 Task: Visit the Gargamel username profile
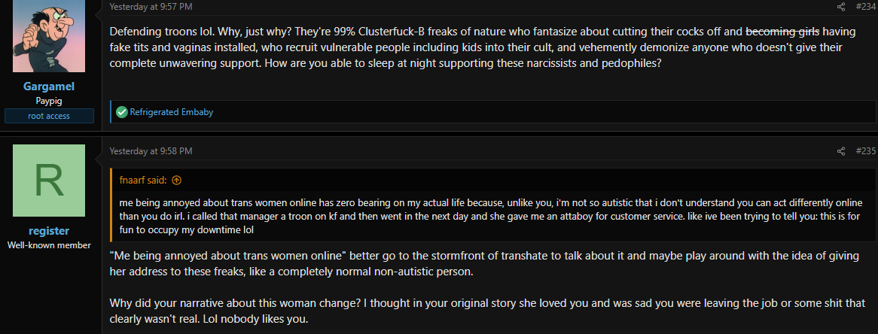pos(49,87)
